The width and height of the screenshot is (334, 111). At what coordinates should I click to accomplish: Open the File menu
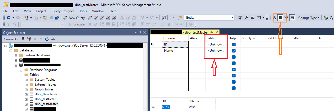(5, 11)
